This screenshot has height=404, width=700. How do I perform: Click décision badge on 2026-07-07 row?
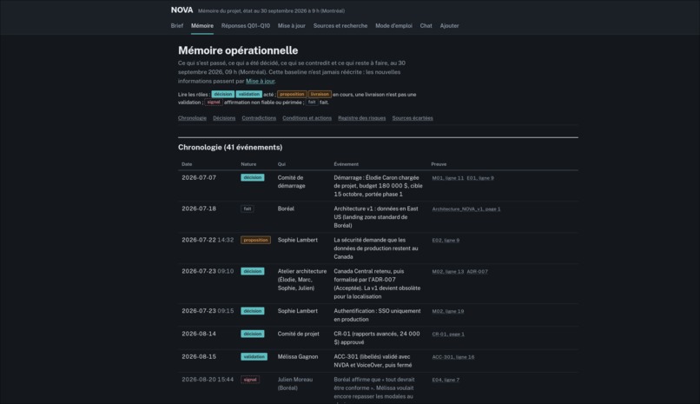click(x=253, y=177)
